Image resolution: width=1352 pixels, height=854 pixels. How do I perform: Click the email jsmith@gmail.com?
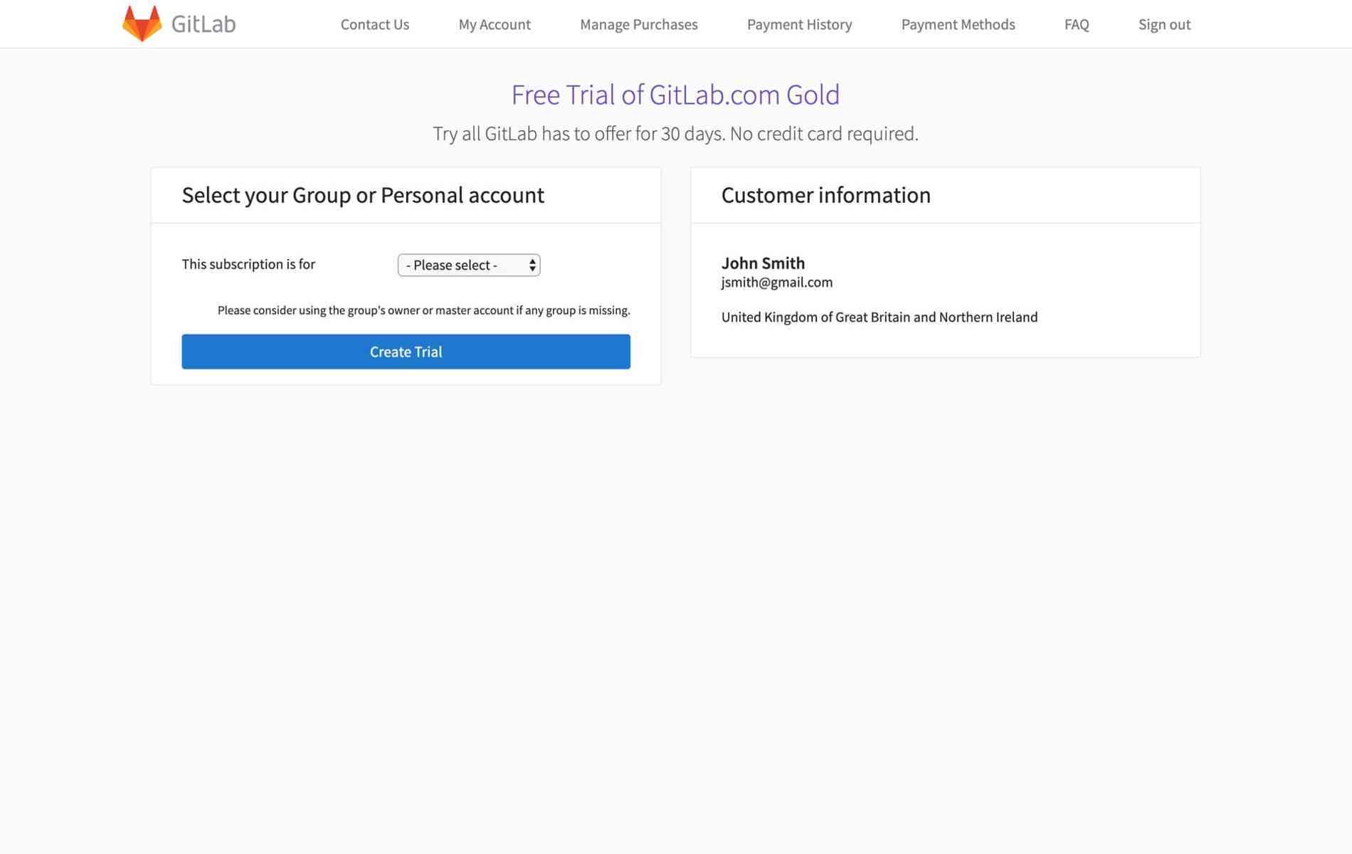click(776, 282)
